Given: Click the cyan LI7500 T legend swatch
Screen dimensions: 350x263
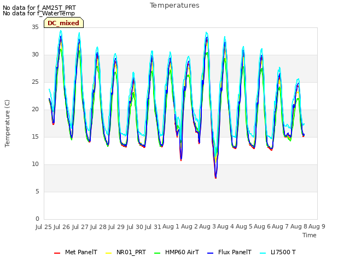Looking at the screenshot, I should click(x=263, y=253).
